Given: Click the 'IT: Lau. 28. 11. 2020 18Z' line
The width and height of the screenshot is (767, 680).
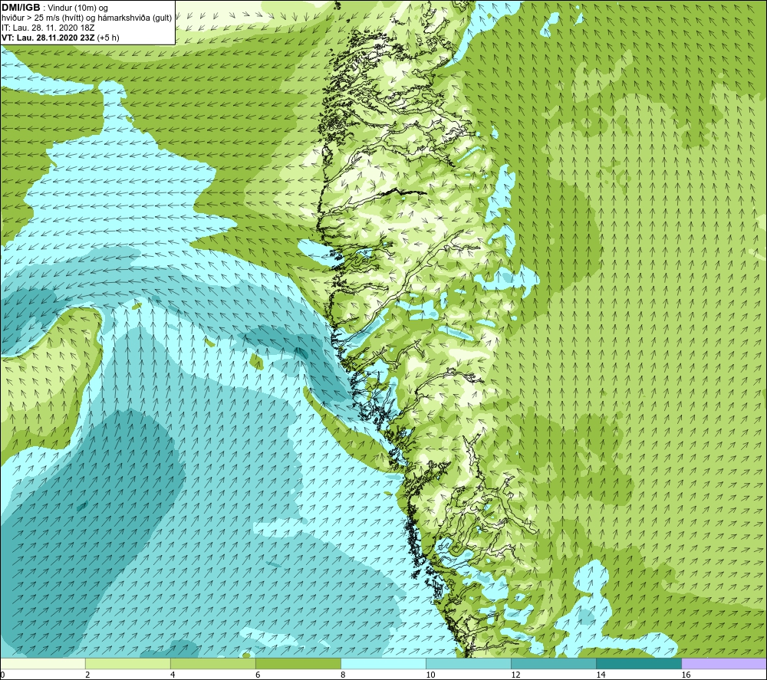Looking at the screenshot, I should 48,28.
